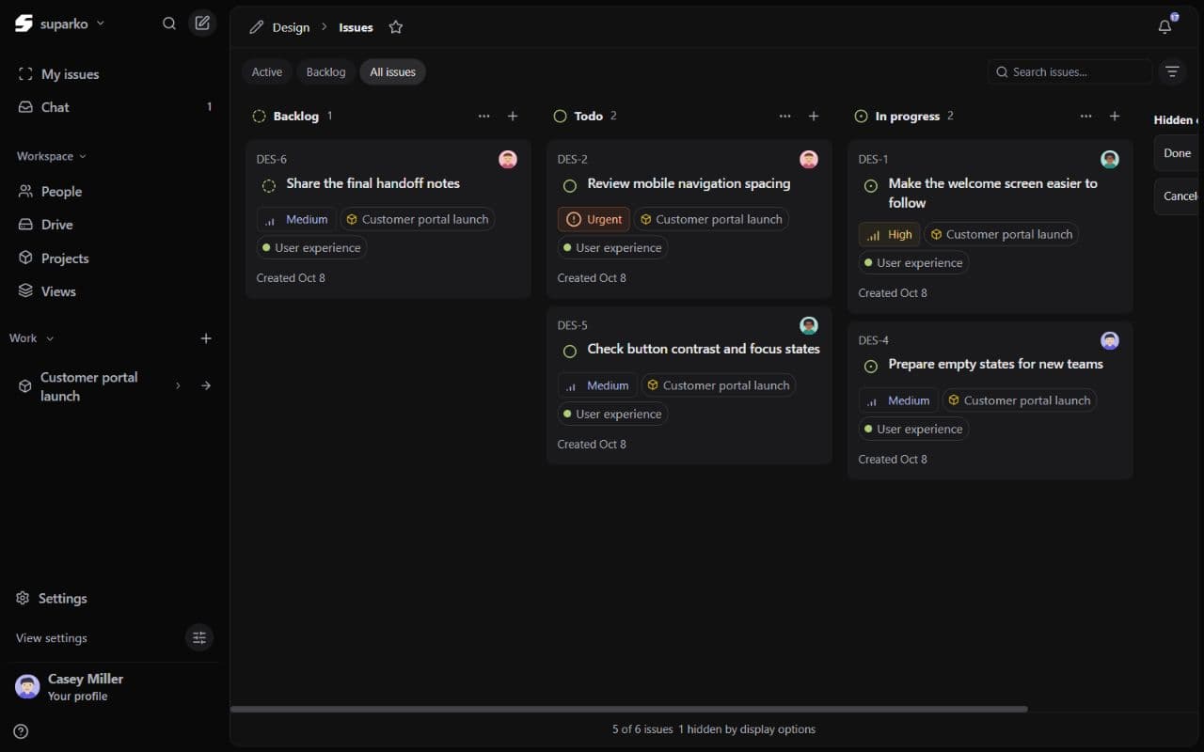The image size is (1204, 752).
Task: Click Design breadcrumb link
Action: click(291, 27)
